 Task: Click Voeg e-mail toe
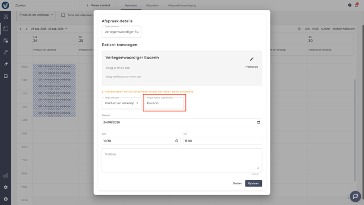(118, 68)
